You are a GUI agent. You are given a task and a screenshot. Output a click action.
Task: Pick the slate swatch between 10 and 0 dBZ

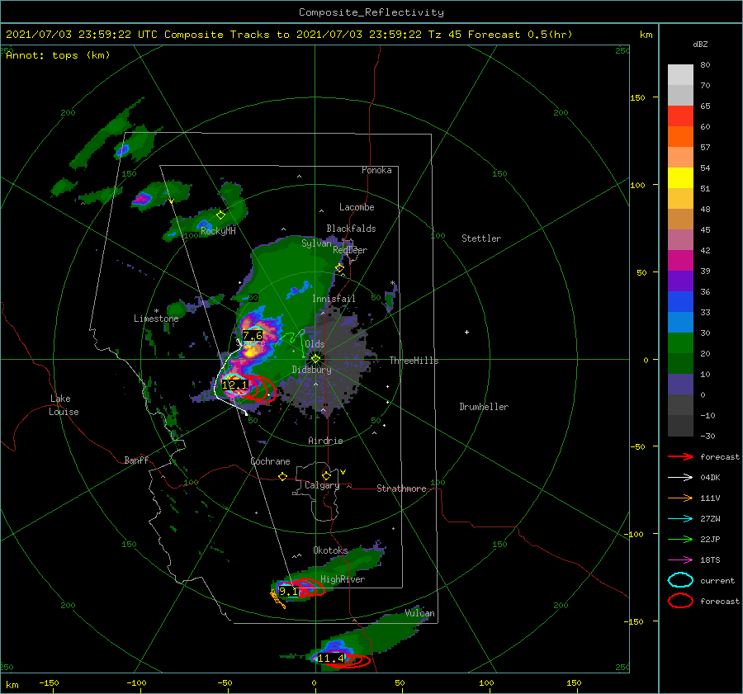(680, 385)
